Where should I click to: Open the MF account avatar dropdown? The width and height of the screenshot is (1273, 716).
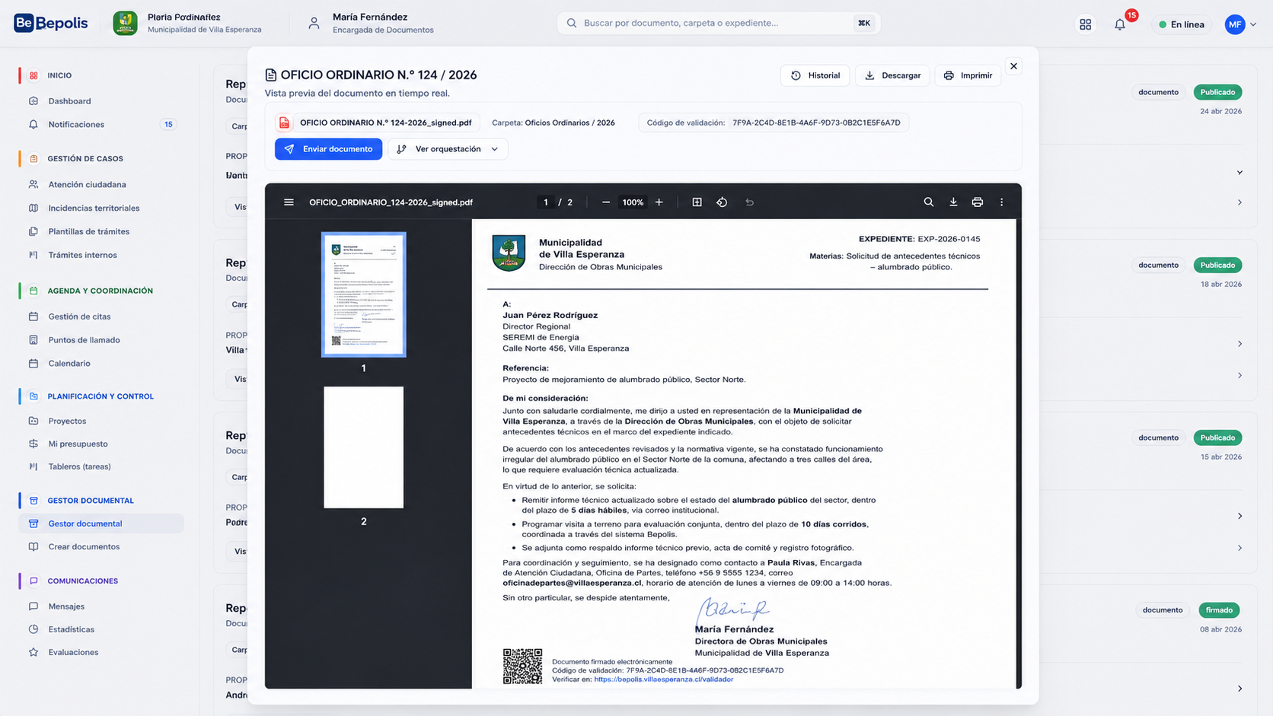pos(1240,24)
